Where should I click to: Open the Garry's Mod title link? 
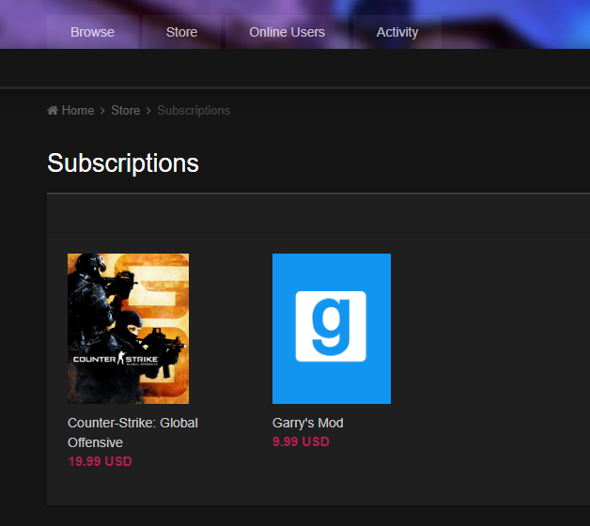pos(308,423)
